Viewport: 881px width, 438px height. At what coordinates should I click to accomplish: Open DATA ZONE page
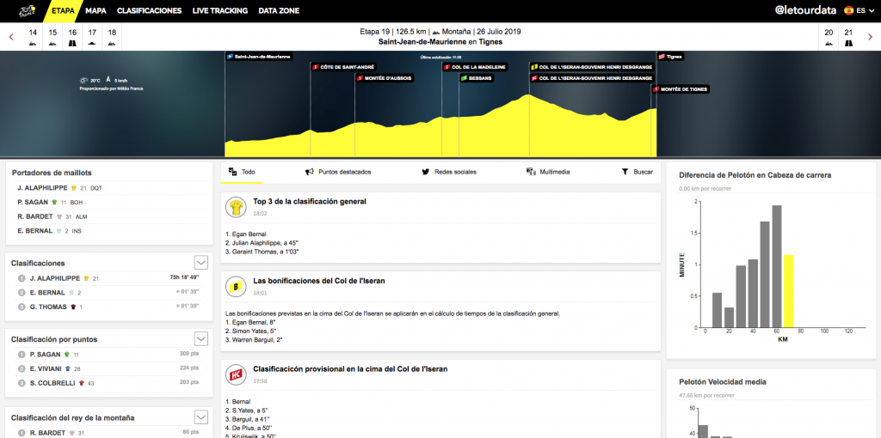coord(279,10)
